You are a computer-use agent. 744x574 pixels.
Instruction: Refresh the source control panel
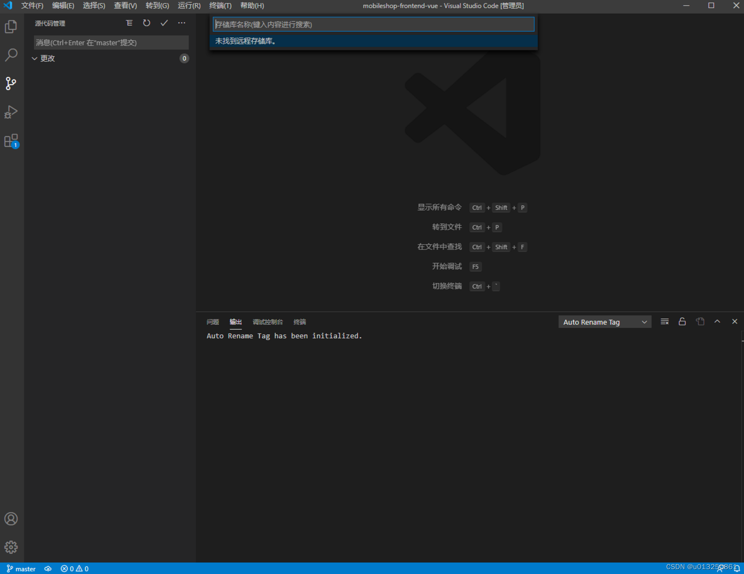146,23
